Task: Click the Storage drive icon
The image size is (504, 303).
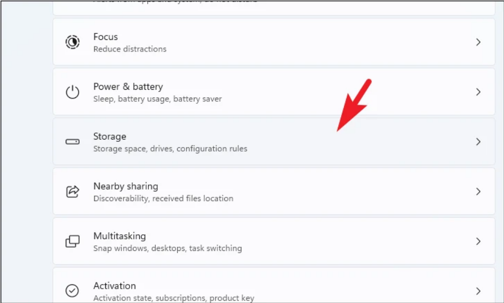Action: 73,142
